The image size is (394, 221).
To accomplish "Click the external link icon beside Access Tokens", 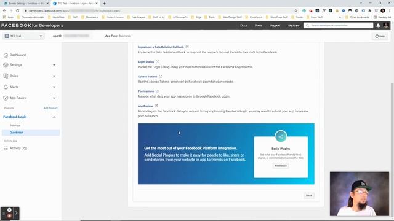I will click(160, 76).
